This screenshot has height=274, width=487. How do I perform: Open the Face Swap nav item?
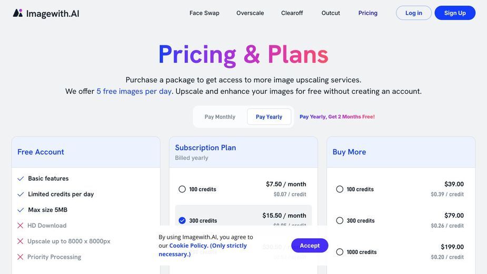(x=204, y=13)
